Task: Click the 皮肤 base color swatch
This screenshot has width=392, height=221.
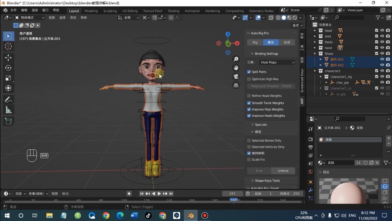Action: [x=321, y=139]
